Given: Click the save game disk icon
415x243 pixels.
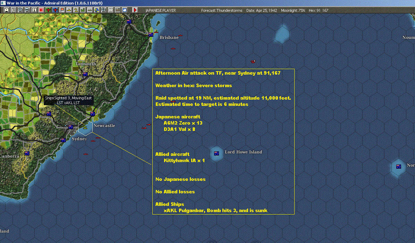Looking at the screenshot, I should click(7, 10).
